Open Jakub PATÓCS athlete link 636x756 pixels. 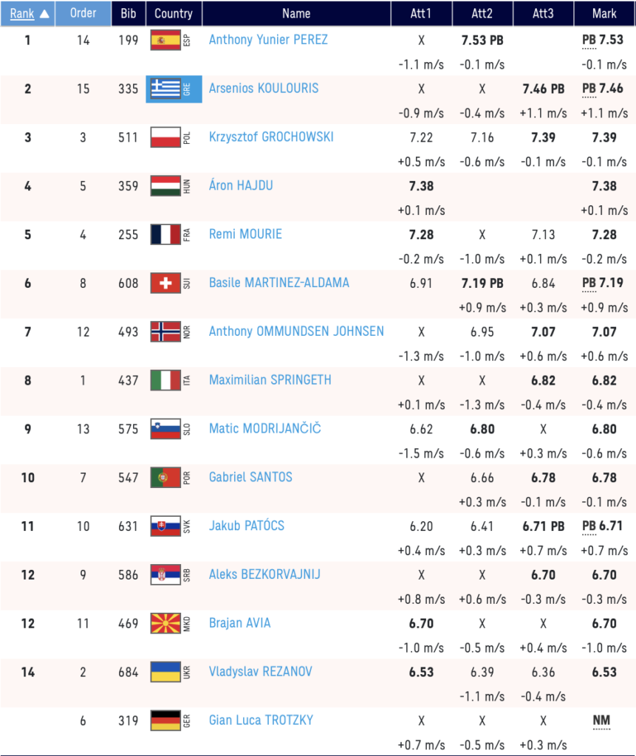click(247, 526)
